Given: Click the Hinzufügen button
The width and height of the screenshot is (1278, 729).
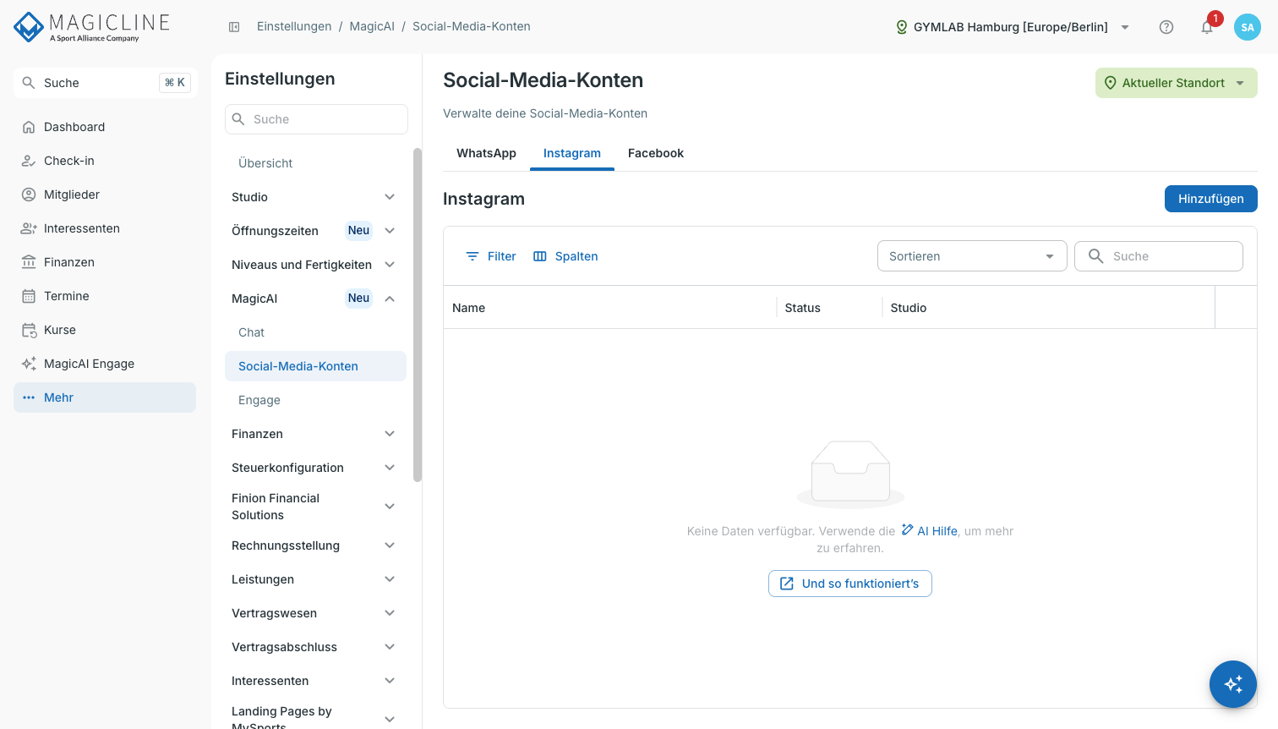Looking at the screenshot, I should click(1211, 199).
